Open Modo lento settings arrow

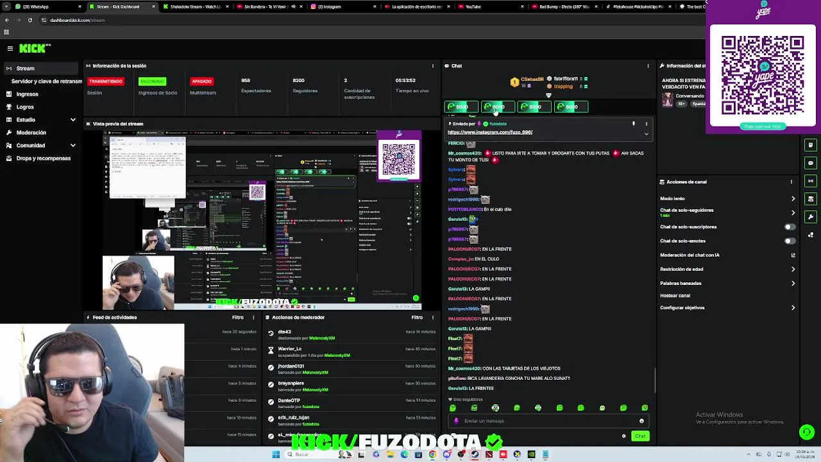click(793, 198)
